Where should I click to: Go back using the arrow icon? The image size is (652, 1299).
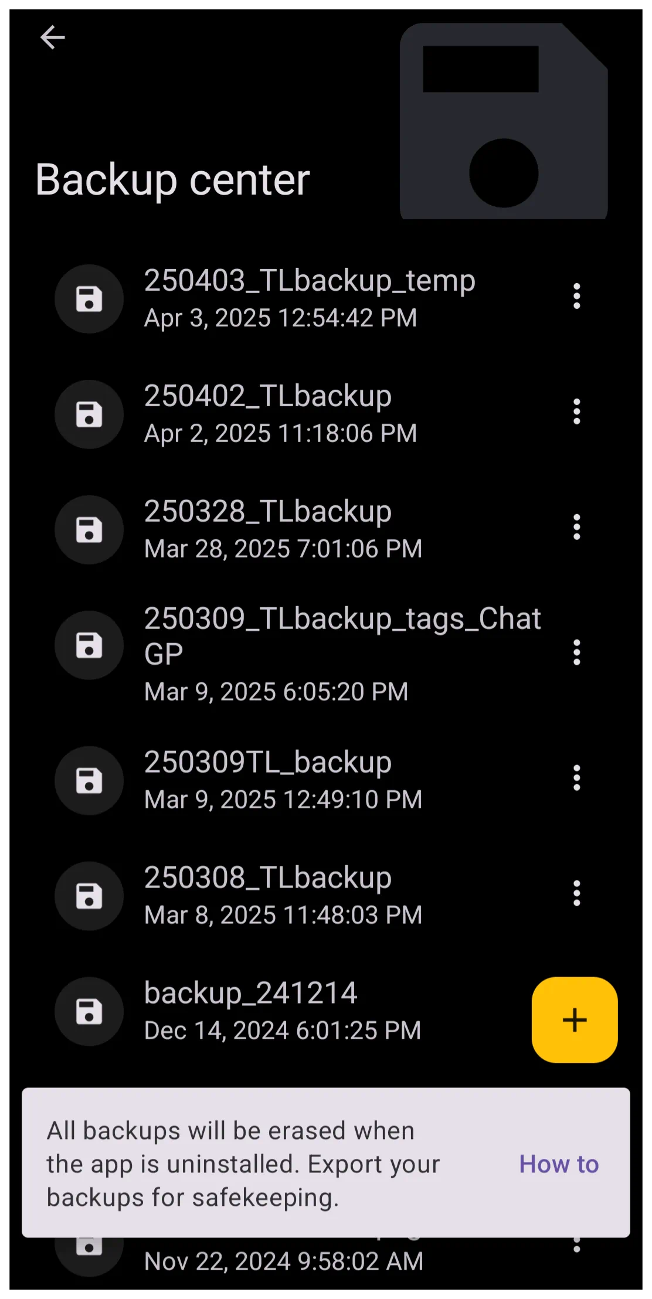pos(52,38)
